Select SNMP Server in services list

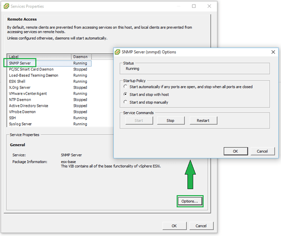point(49,63)
